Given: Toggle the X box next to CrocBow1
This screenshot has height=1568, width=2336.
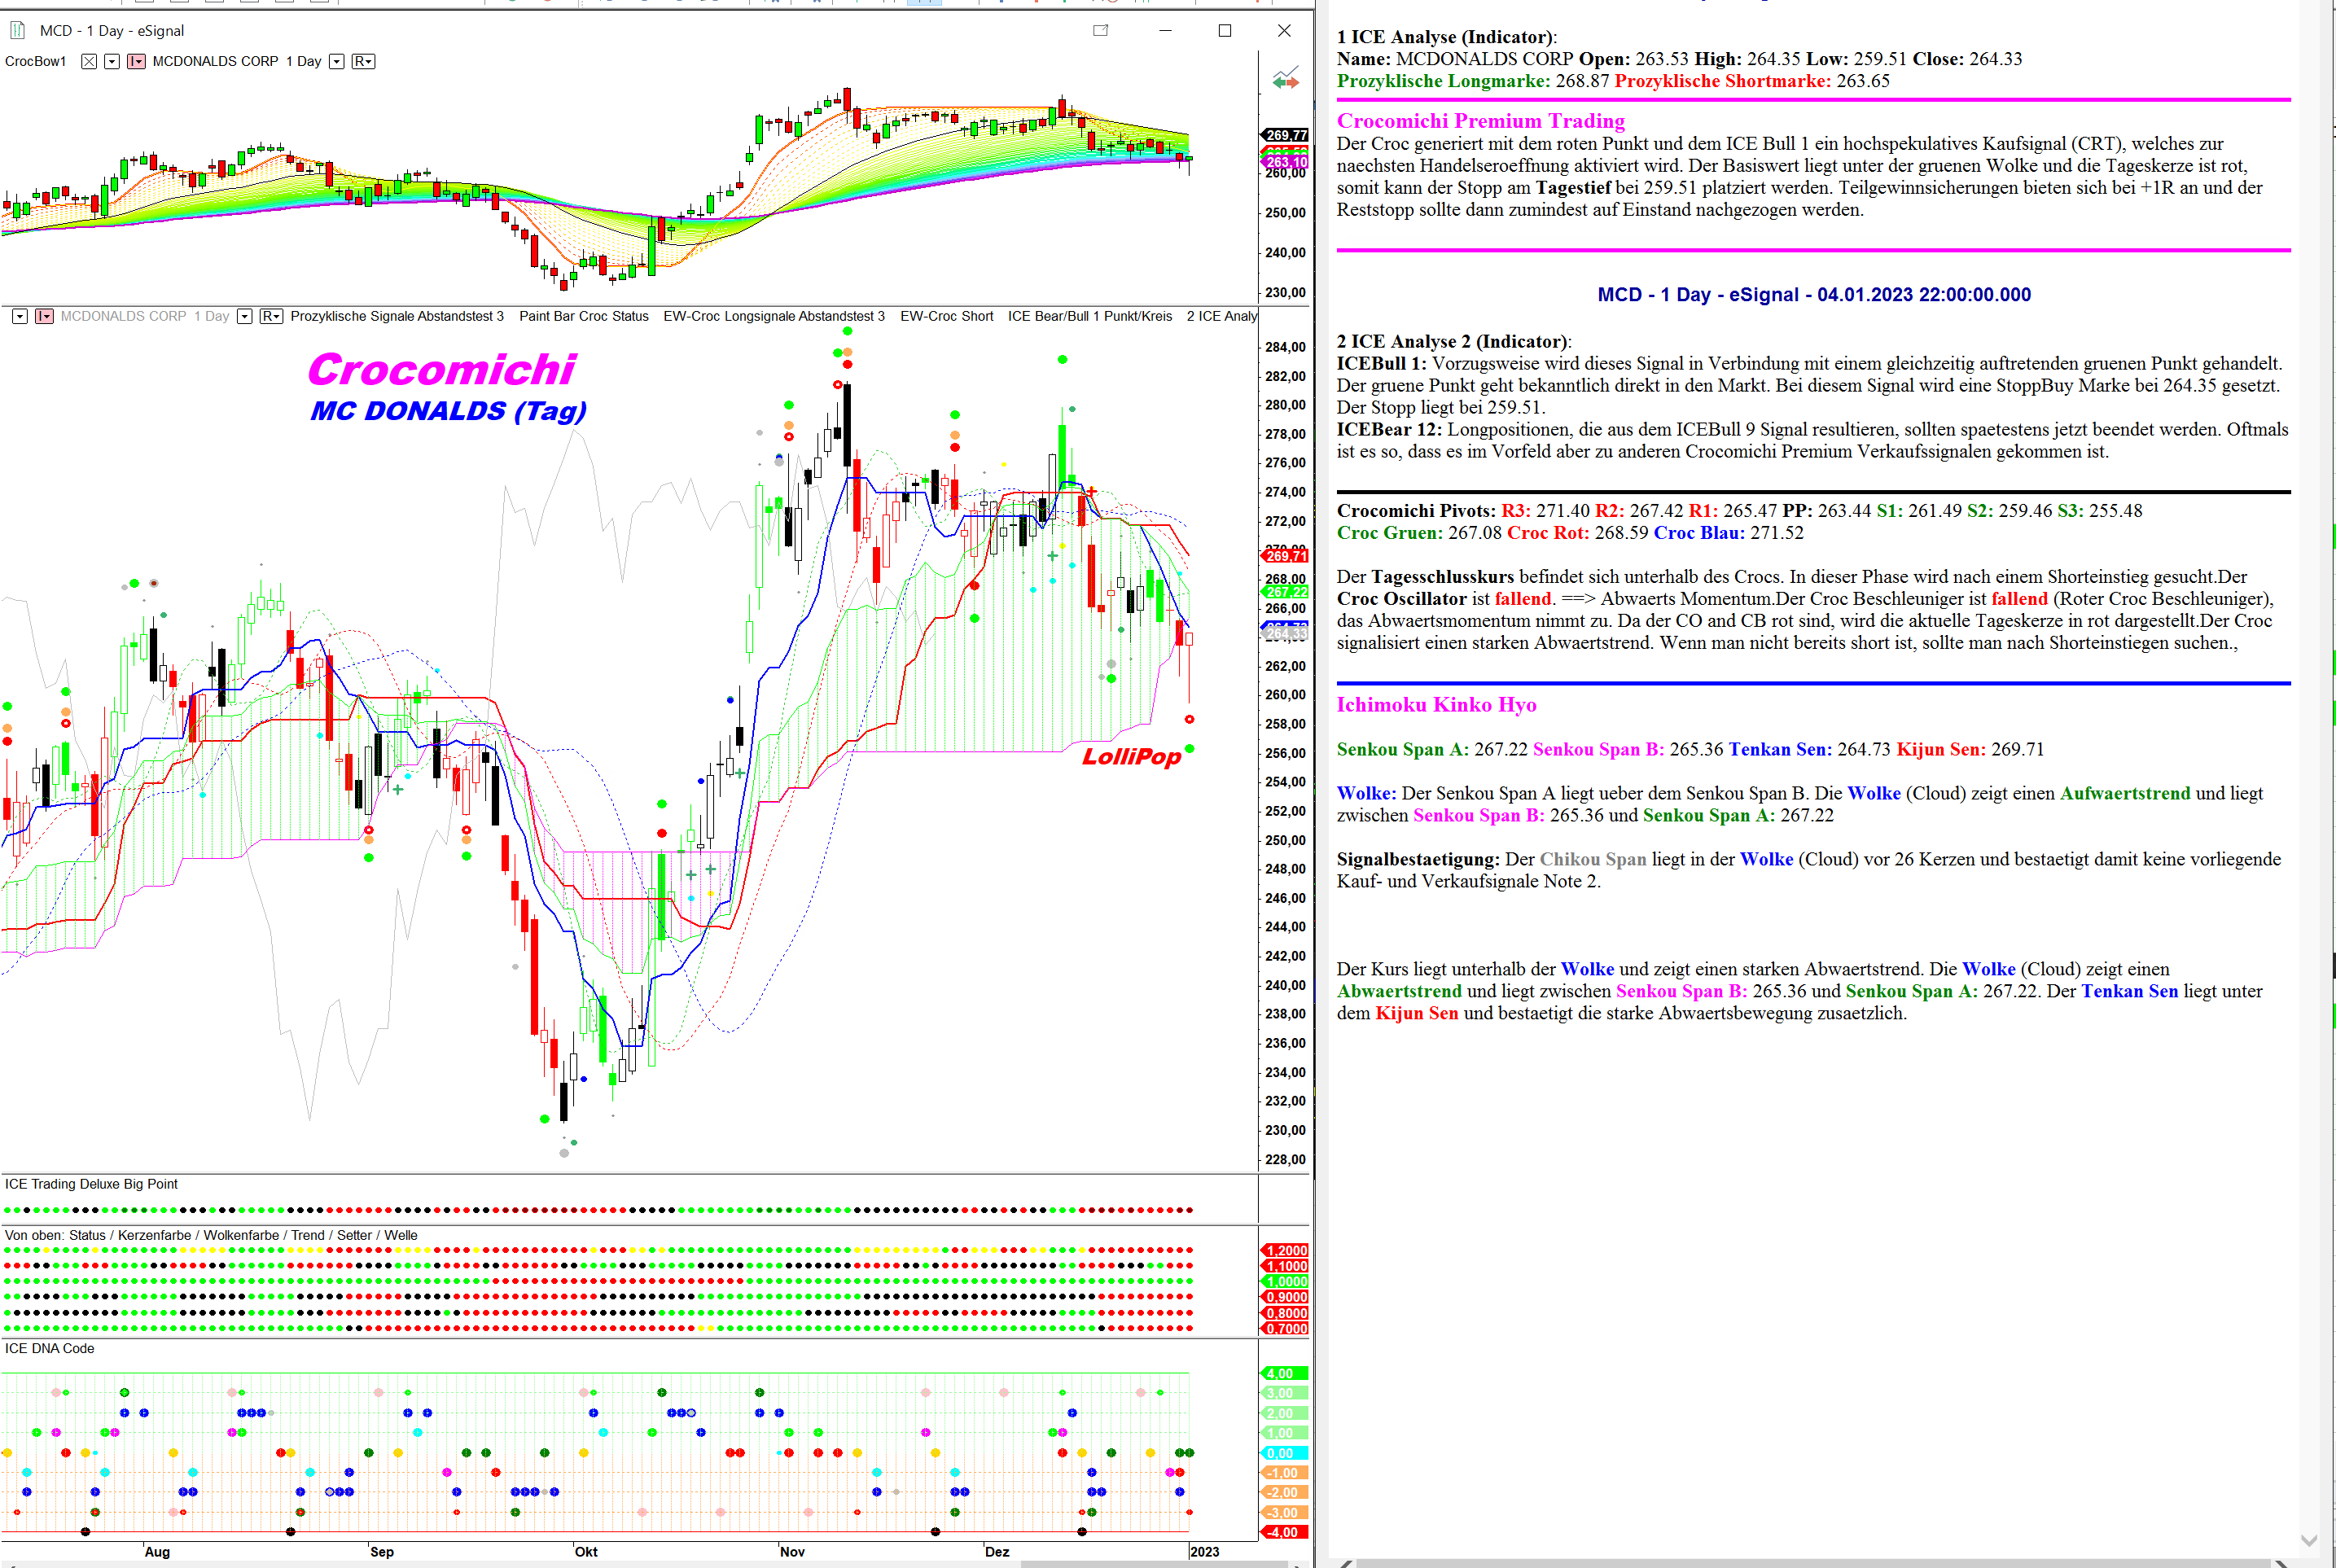Looking at the screenshot, I should [x=89, y=62].
